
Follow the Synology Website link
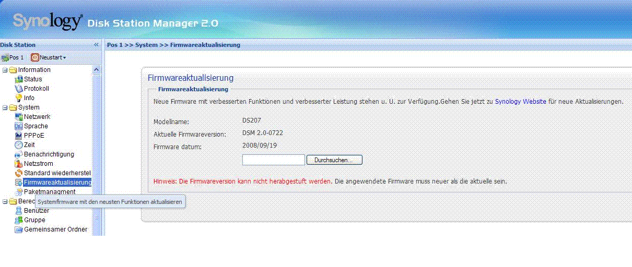(x=520, y=102)
